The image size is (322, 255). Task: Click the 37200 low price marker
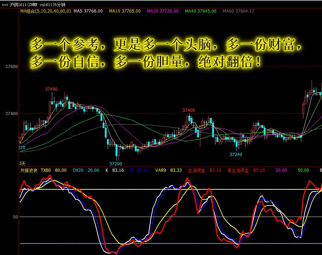116,164
